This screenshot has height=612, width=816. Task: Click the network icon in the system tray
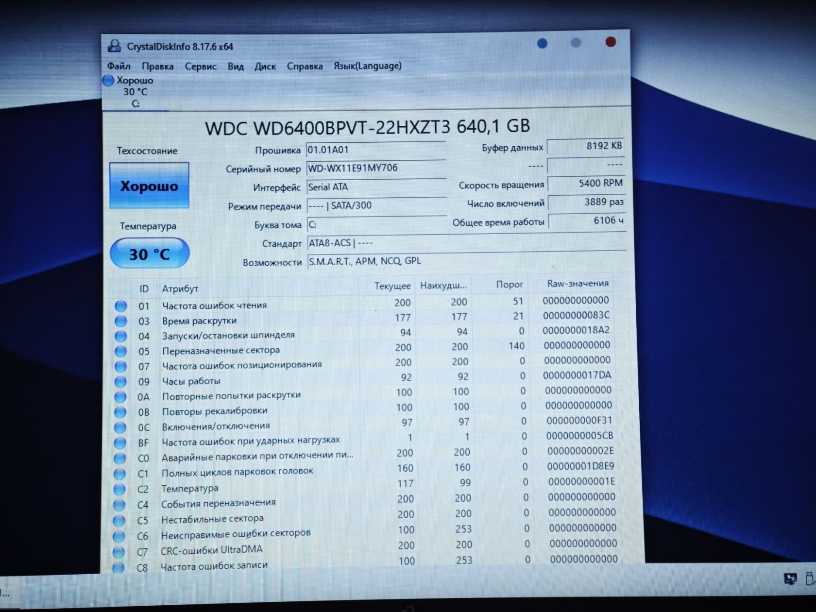coord(790,579)
